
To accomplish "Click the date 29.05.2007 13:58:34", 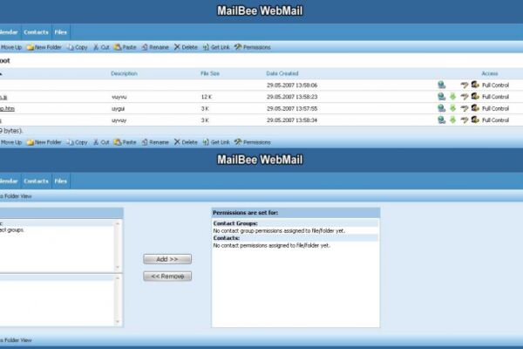I will pos(292,120).
